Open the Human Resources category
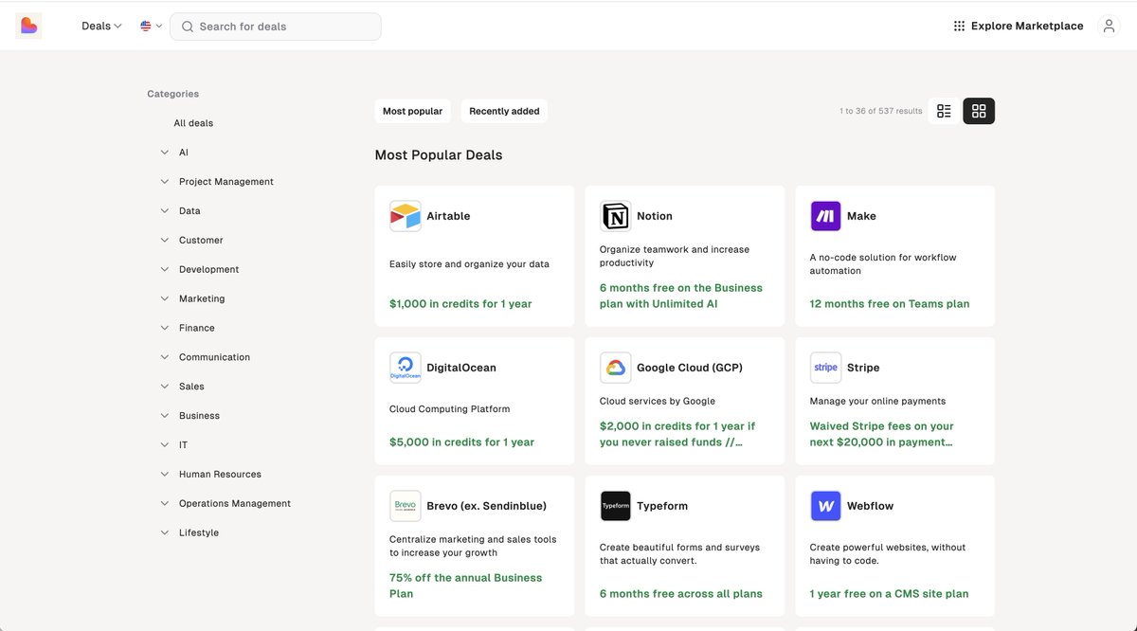This screenshot has width=1137, height=631. click(x=220, y=475)
